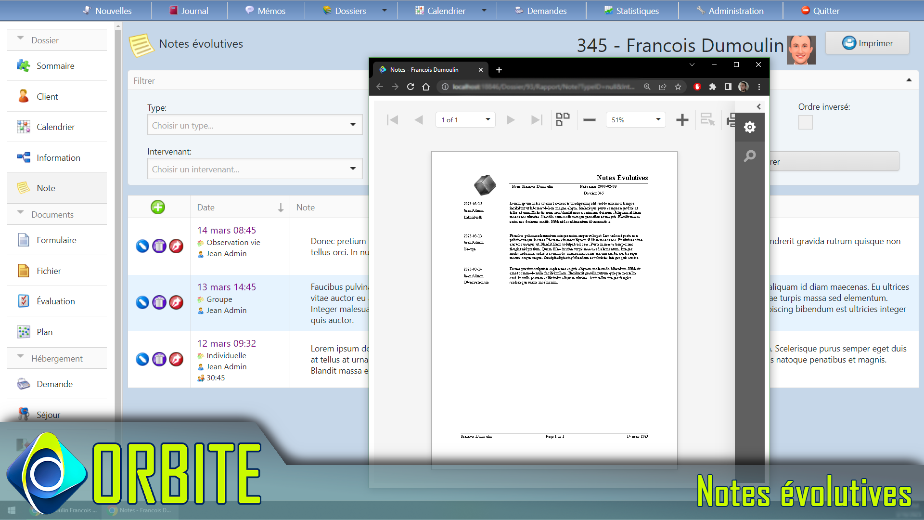Image resolution: width=924 pixels, height=520 pixels.
Task: Go to previous page in report viewer
Action: coord(419,120)
